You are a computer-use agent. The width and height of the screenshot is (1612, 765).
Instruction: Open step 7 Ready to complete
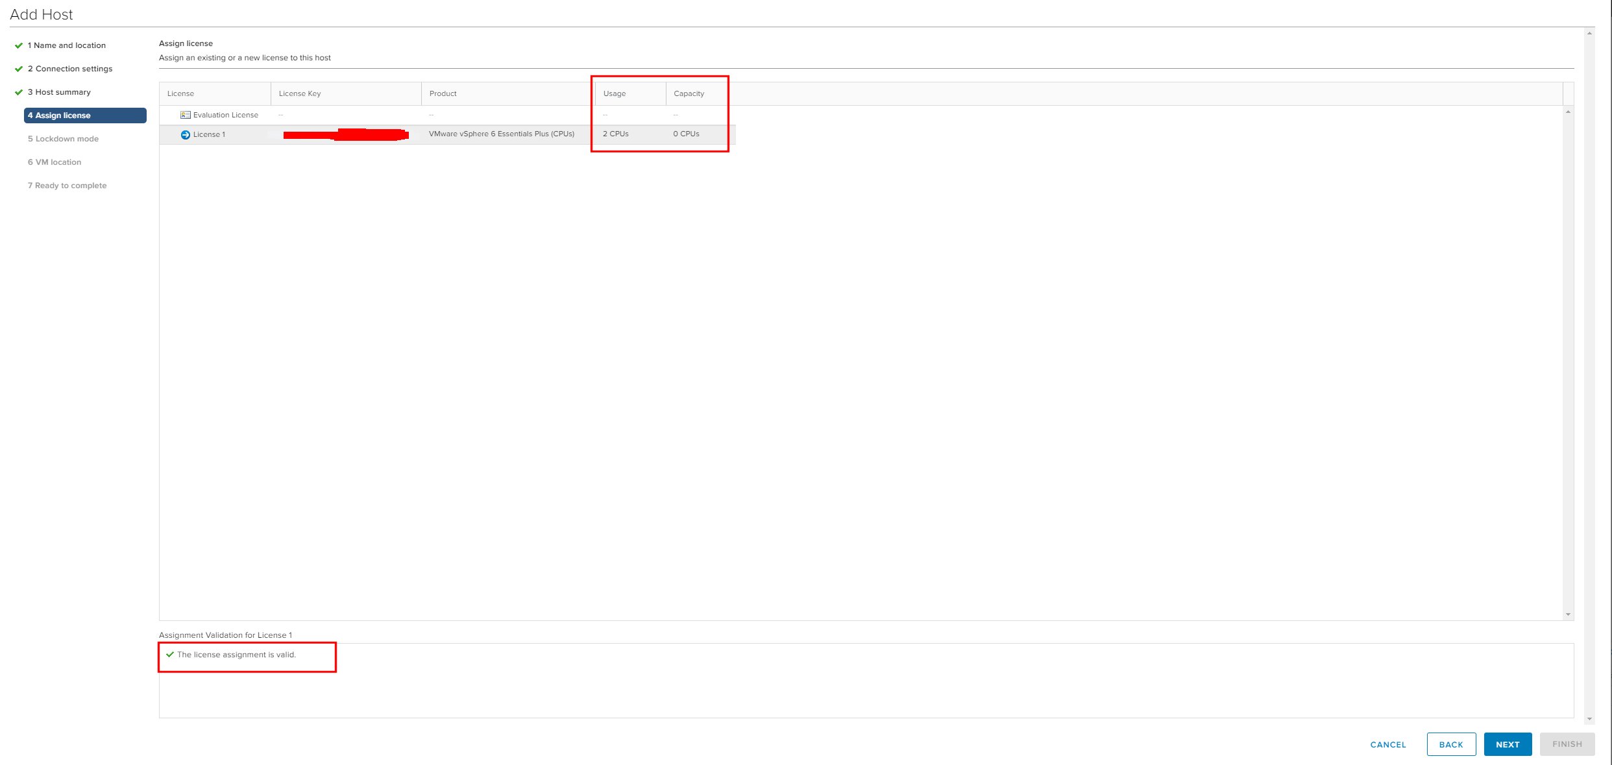(x=67, y=186)
